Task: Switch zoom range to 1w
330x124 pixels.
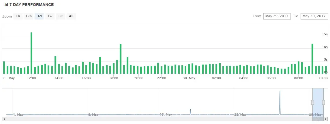Action: [x=50, y=16]
